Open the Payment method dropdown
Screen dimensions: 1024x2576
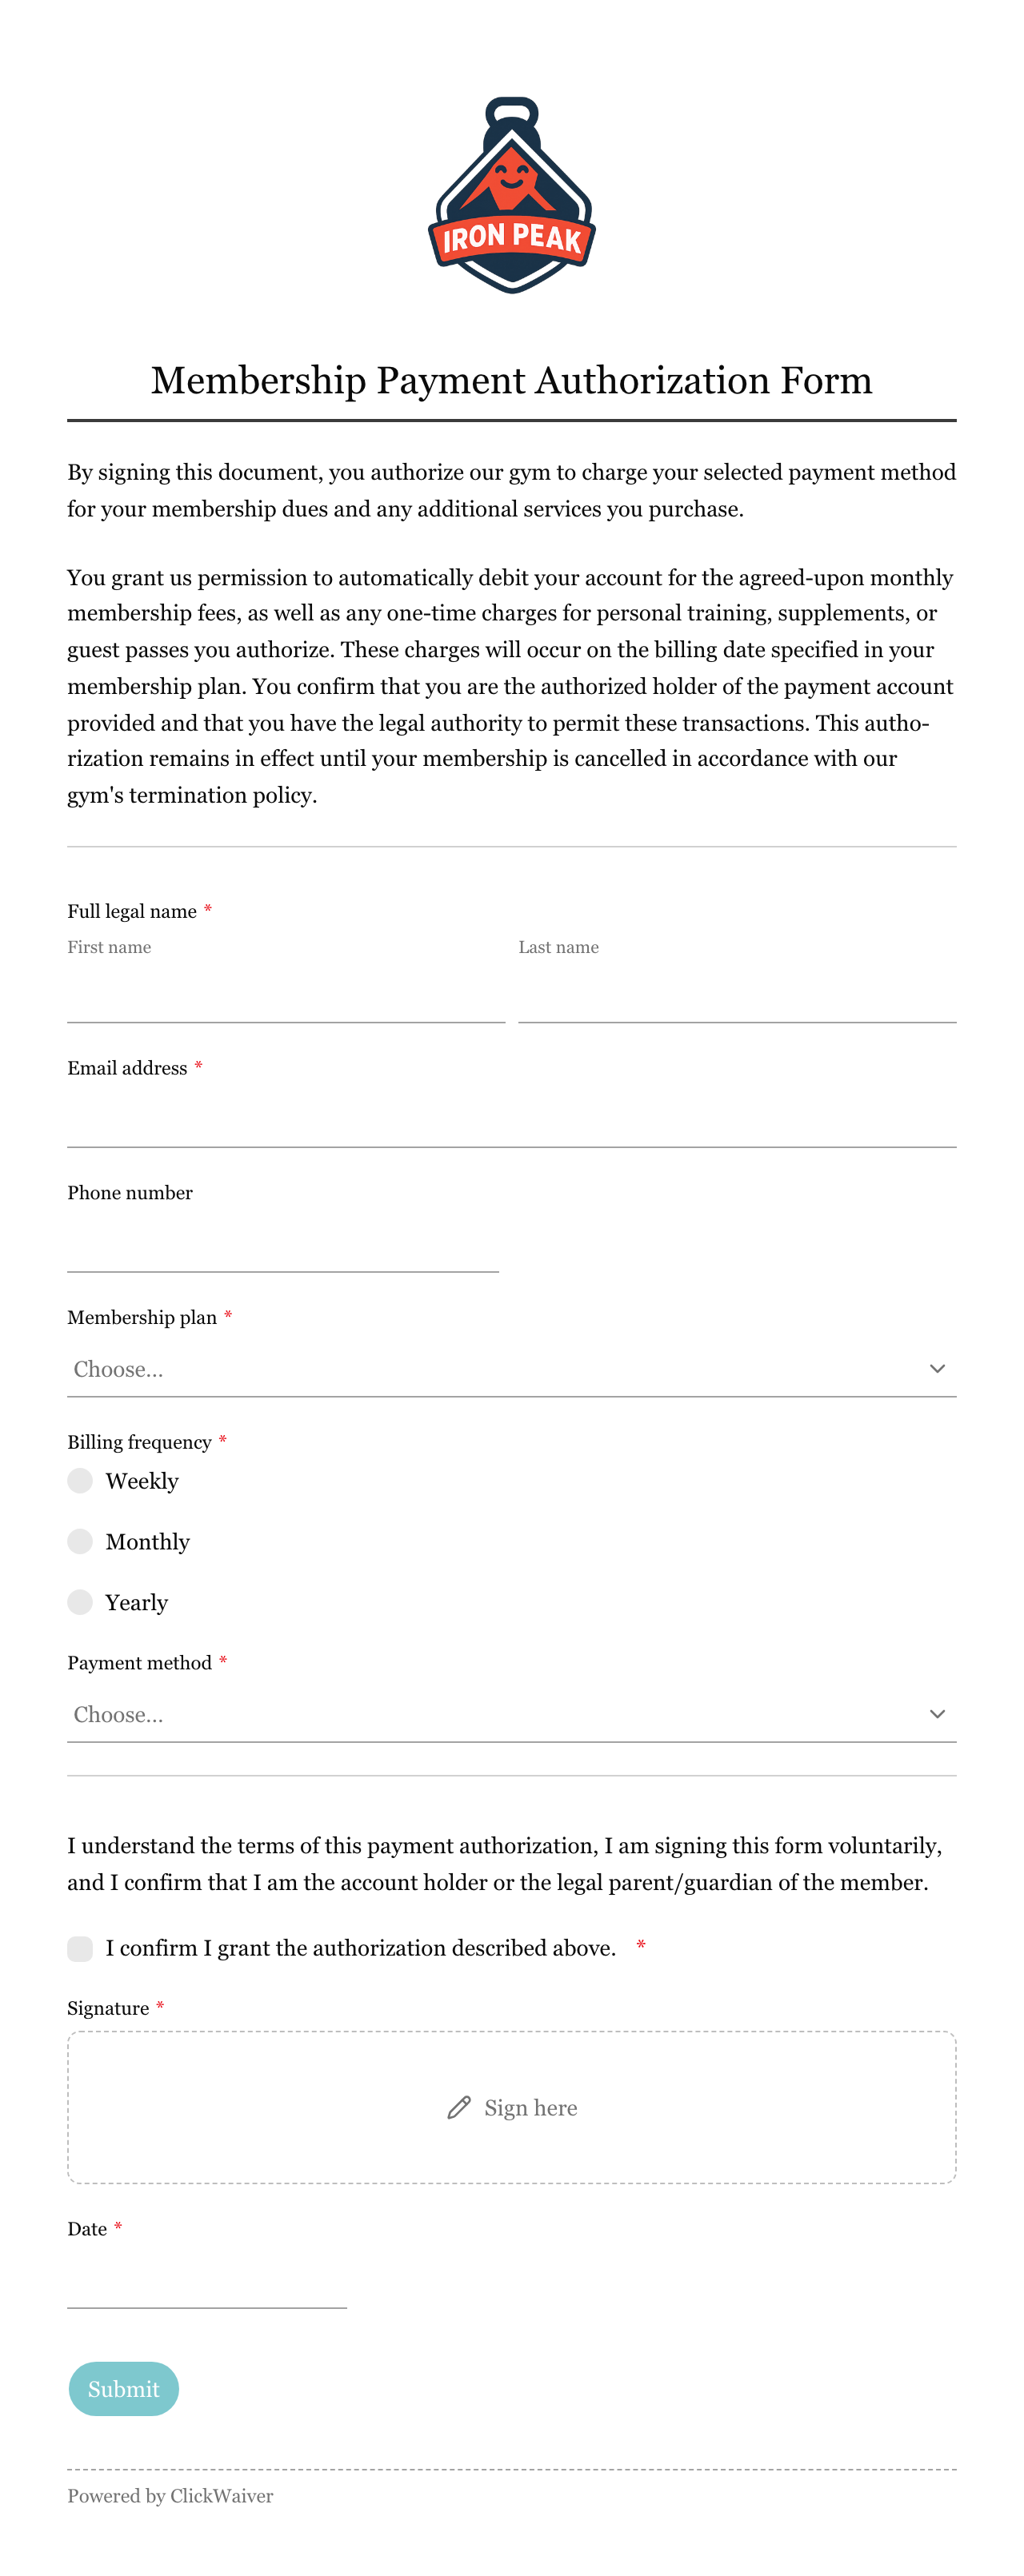coord(511,1714)
